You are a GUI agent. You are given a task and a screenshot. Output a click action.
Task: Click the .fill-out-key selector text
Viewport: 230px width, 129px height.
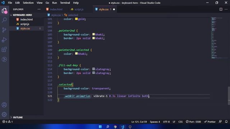(68, 65)
